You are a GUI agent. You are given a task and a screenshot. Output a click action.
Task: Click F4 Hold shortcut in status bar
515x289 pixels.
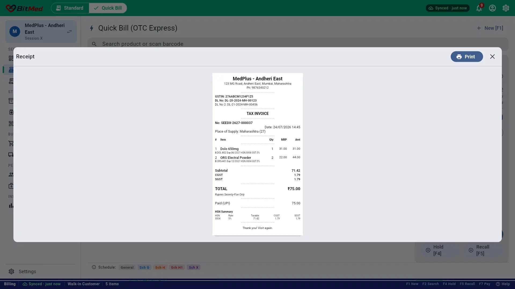pyautogui.click(x=449, y=284)
